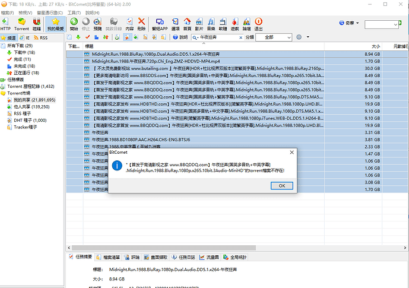Switch to the 全局統計 global statistics tab
Viewport: 409px width, 288px height.
[235, 257]
